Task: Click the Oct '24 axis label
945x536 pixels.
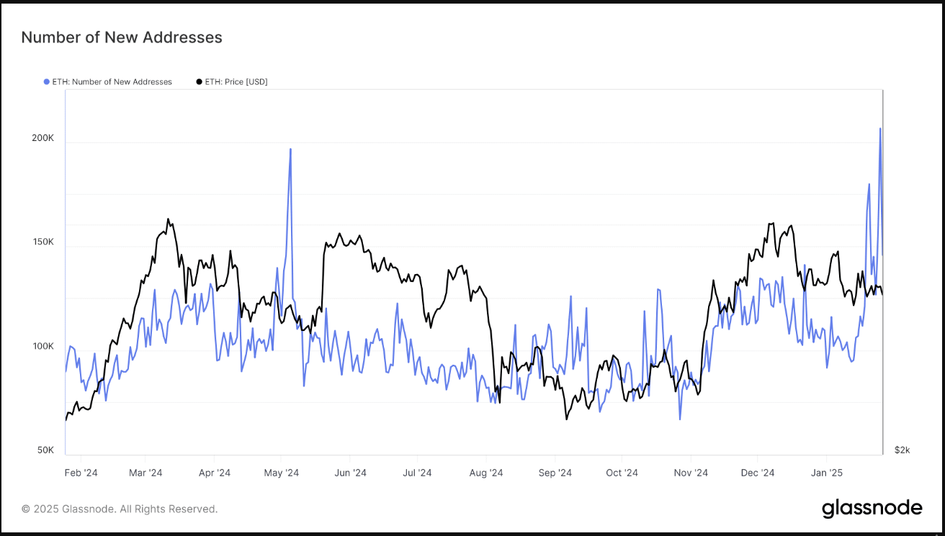Action: 622,473
